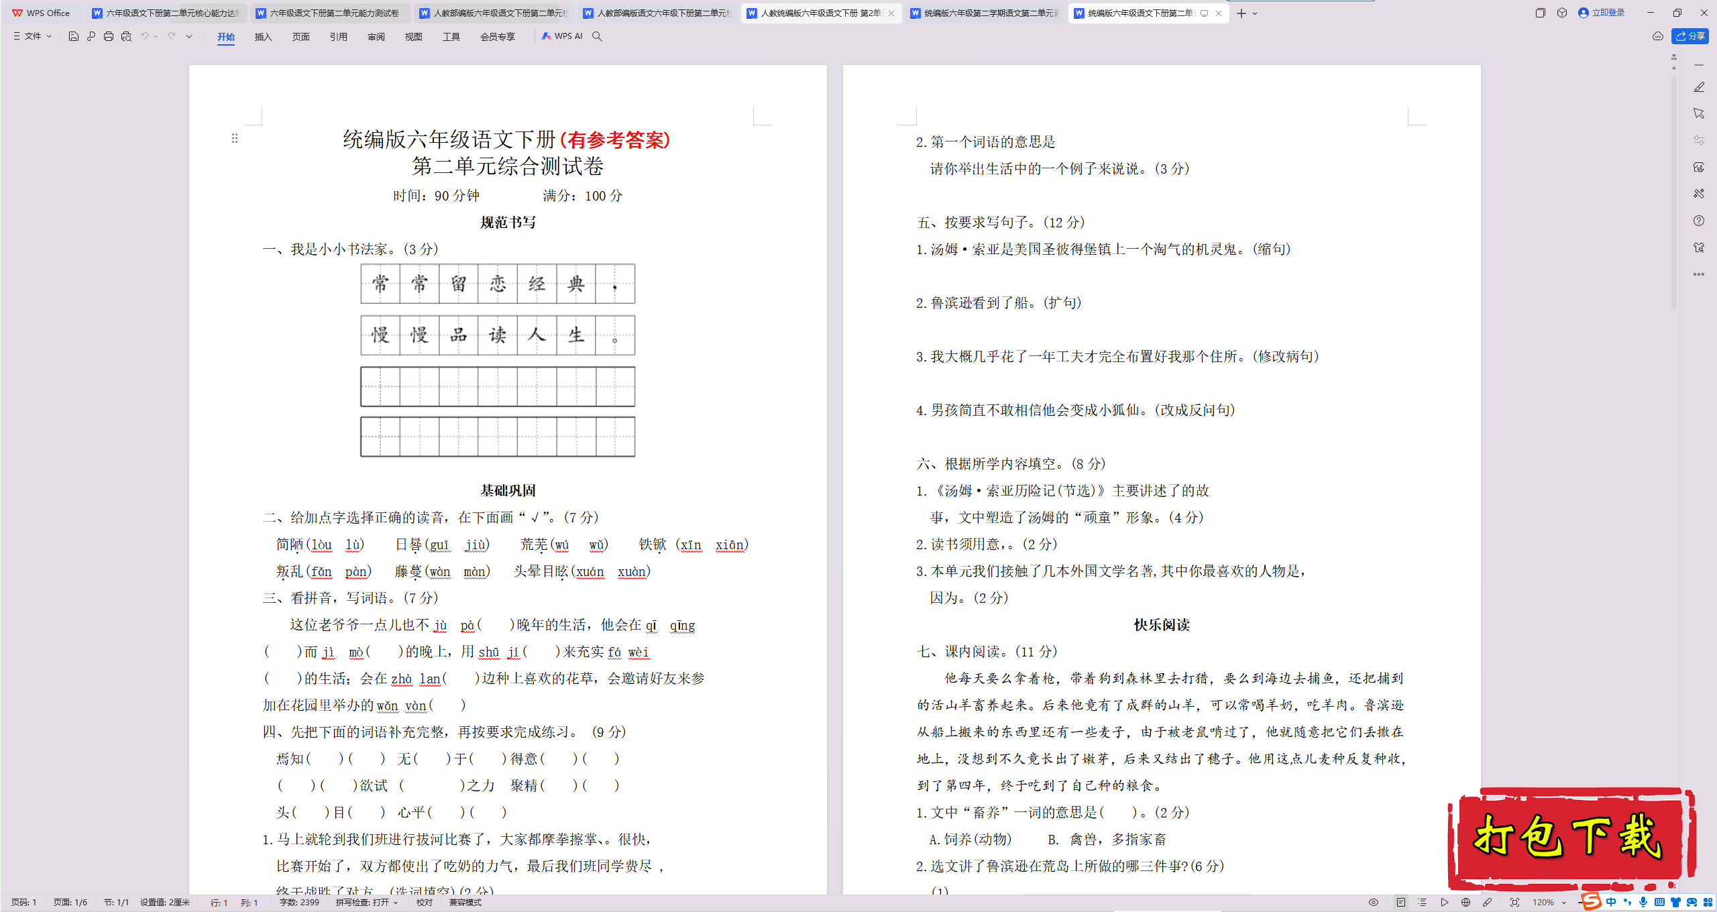Click the empty third writing grid row

coord(498,386)
